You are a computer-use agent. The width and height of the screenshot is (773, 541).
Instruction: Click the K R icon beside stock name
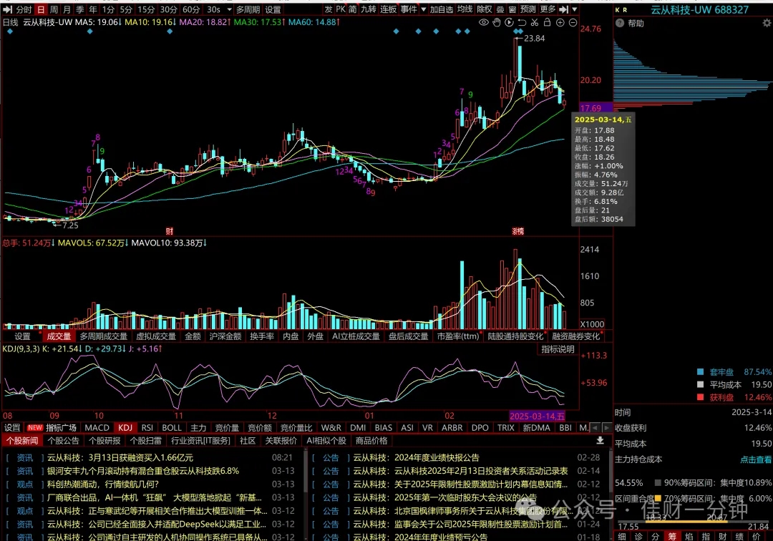tap(621, 10)
